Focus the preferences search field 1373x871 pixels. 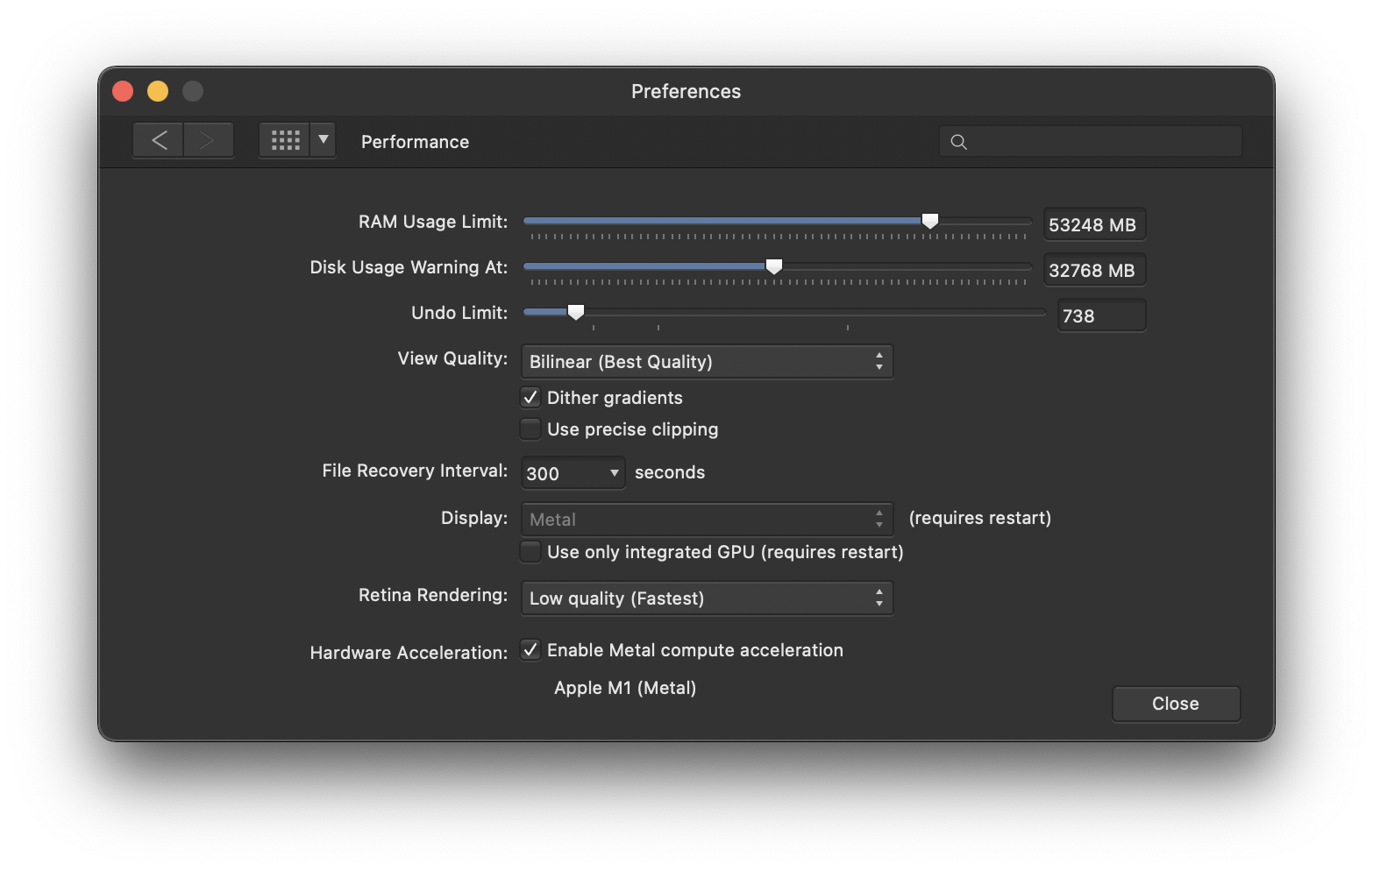point(1091,142)
